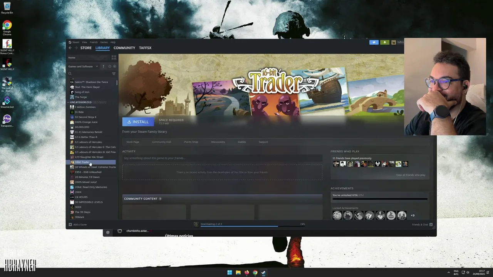The image size is (493, 277).
Task: Click the activity 'Say something' input field
Action: [222, 158]
